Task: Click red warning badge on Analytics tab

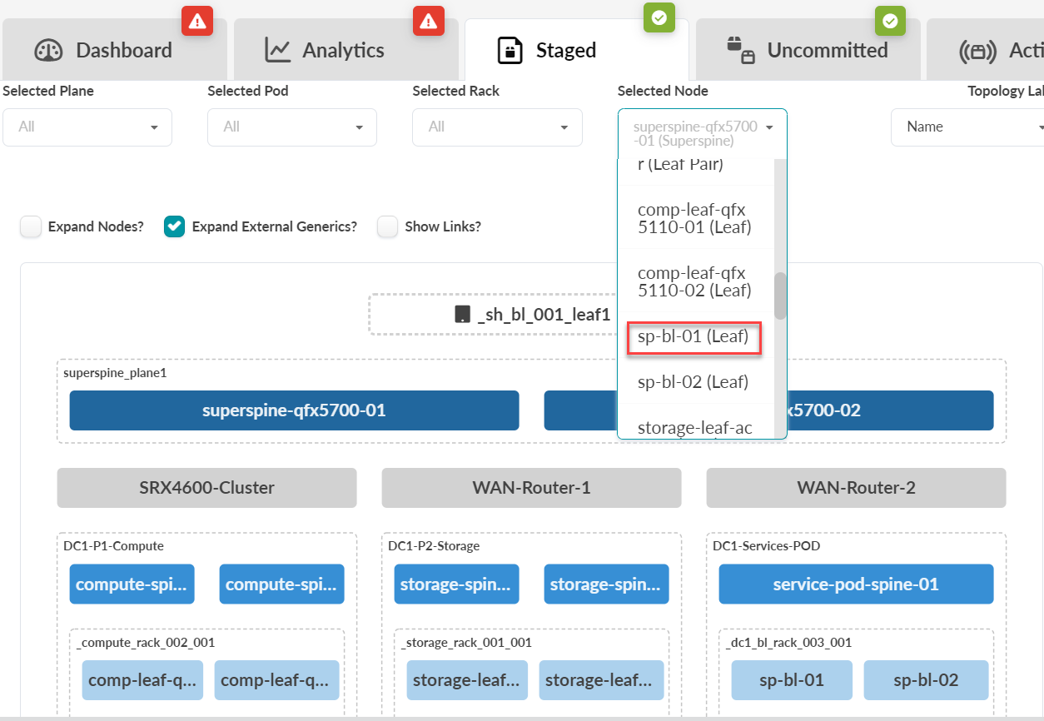Action: [429, 20]
